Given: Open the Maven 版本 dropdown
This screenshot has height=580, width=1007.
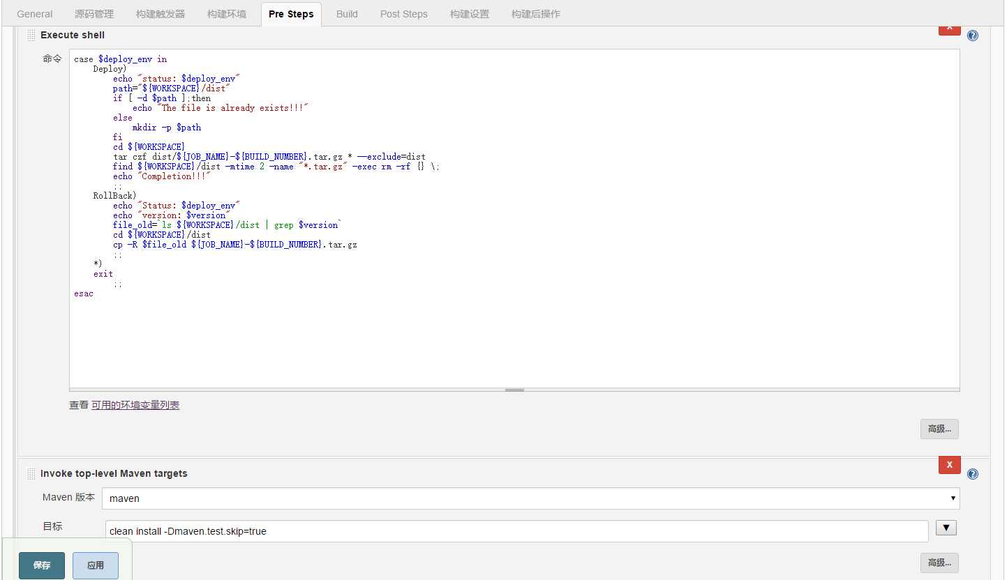Looking at the screenshot, I should point(531,498).
